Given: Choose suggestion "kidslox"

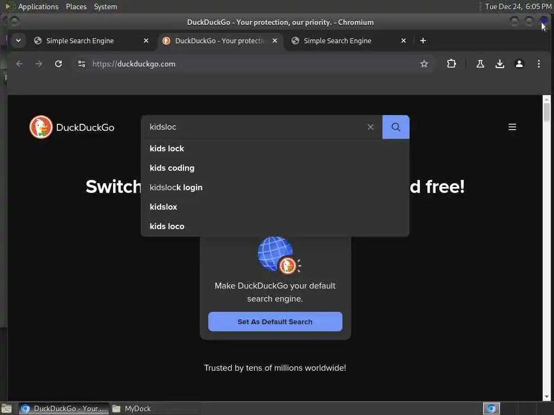Looking at the screenshot, I should click(275, 207).
